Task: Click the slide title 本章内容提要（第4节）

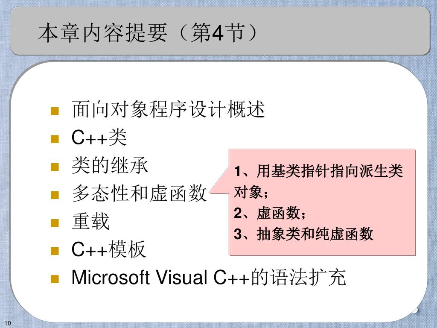Action: (147, 33)
